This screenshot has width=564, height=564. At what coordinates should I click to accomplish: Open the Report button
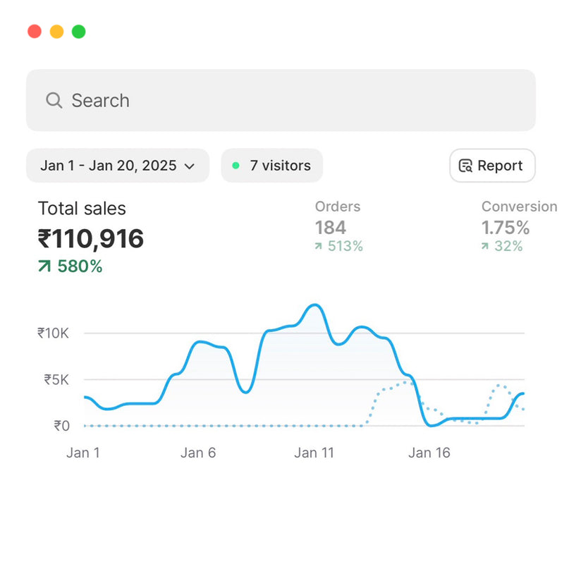click(x=492, y=166)
